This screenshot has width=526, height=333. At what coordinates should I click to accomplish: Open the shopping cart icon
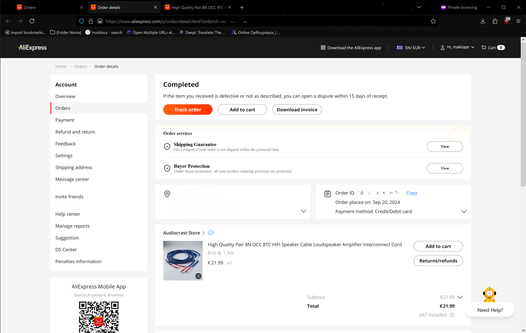tap(484, 47)
